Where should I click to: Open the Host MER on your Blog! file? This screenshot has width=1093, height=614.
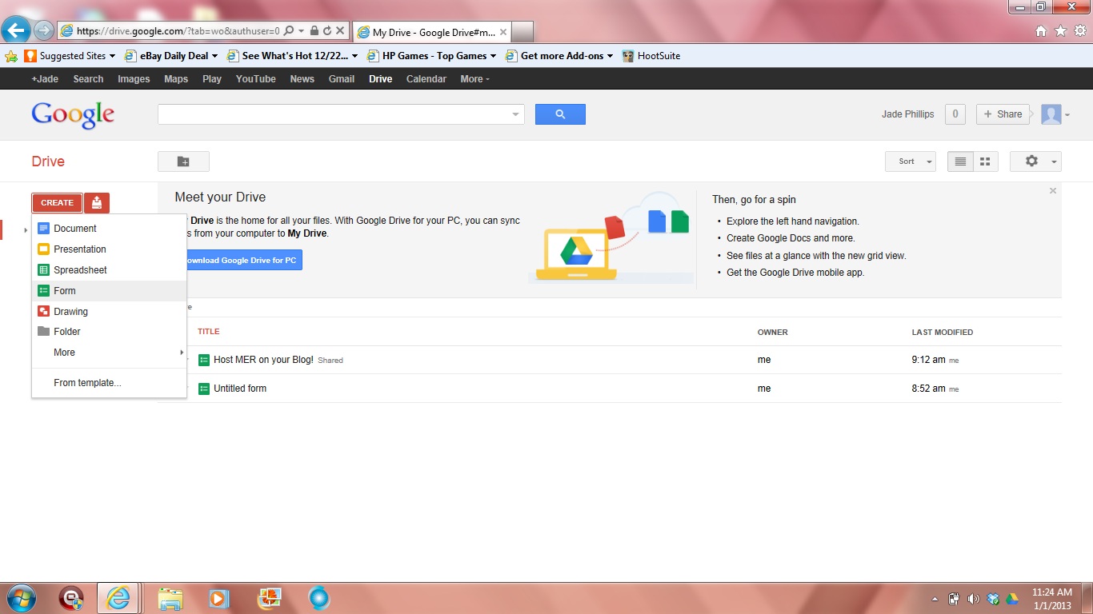(263, 360)
